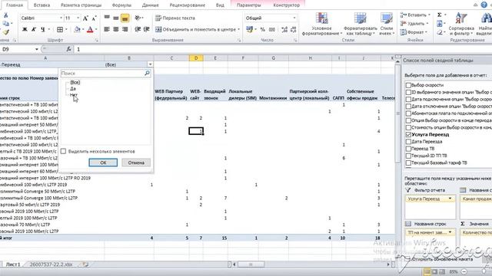This screenshot has height=276, width=492.
Task: Click the Format Painter brush icon
Action: [x=5, y=32]
